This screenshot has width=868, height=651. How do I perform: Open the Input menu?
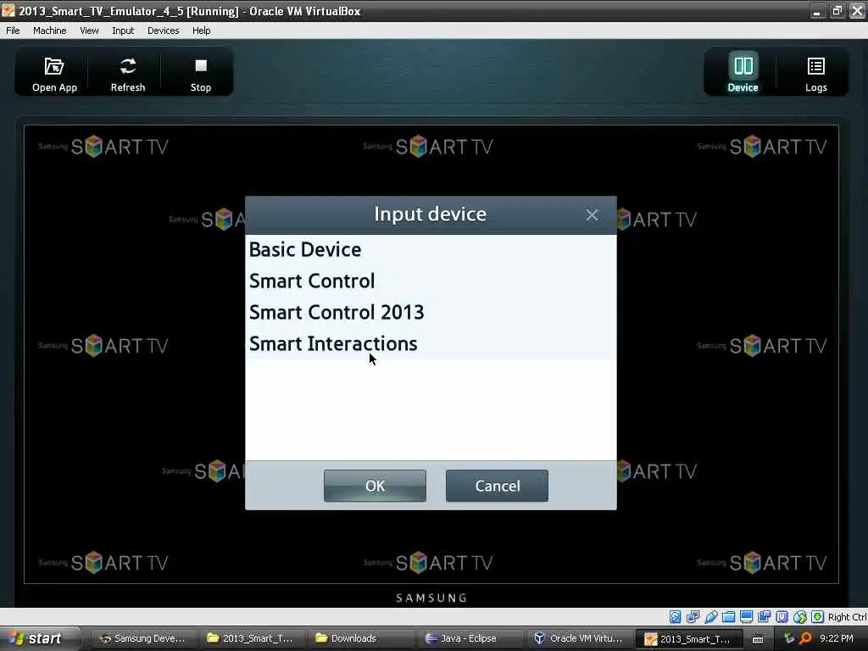click(123, 31)
